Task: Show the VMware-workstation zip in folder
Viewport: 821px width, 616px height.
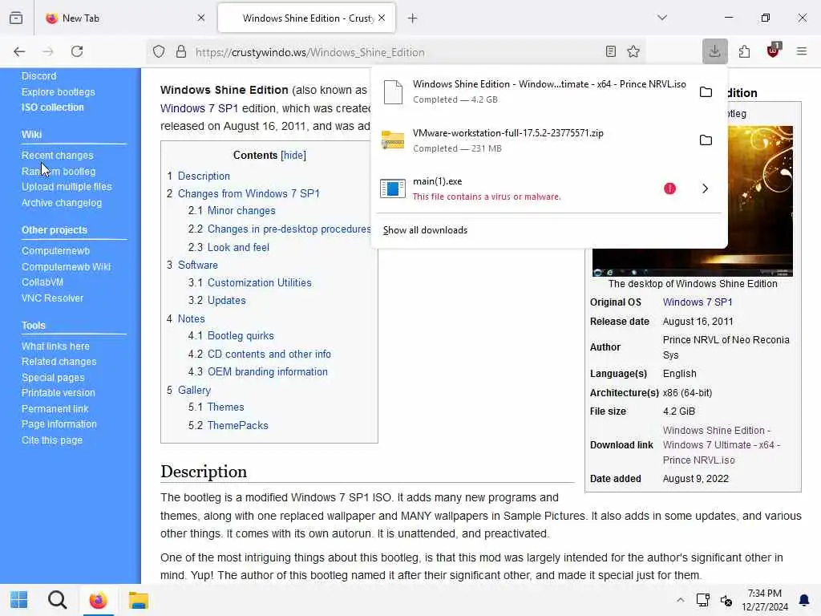Action: (x=706, y=140)
